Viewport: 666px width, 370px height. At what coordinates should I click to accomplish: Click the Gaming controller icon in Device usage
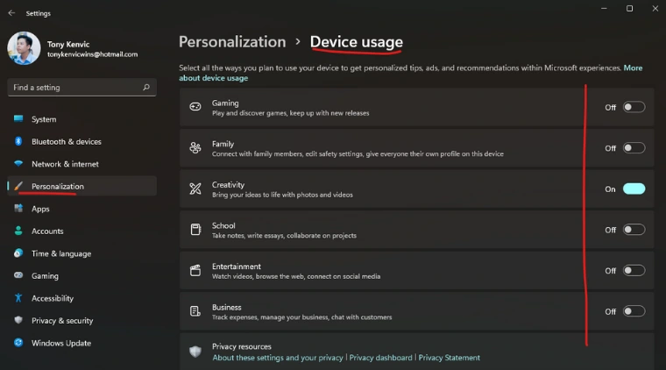195,107
